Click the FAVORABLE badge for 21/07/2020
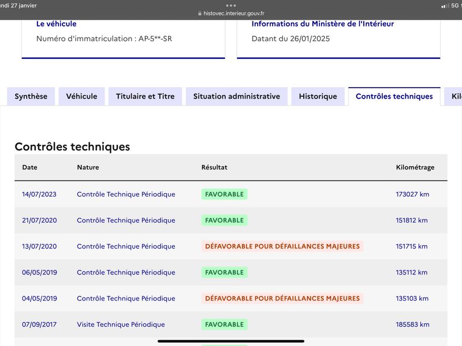This screenshot has height=346, width=462. pyautogui.click(x=224, y=220)
